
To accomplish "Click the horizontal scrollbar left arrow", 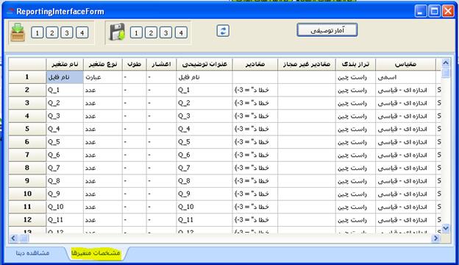I will click(13, 239).
